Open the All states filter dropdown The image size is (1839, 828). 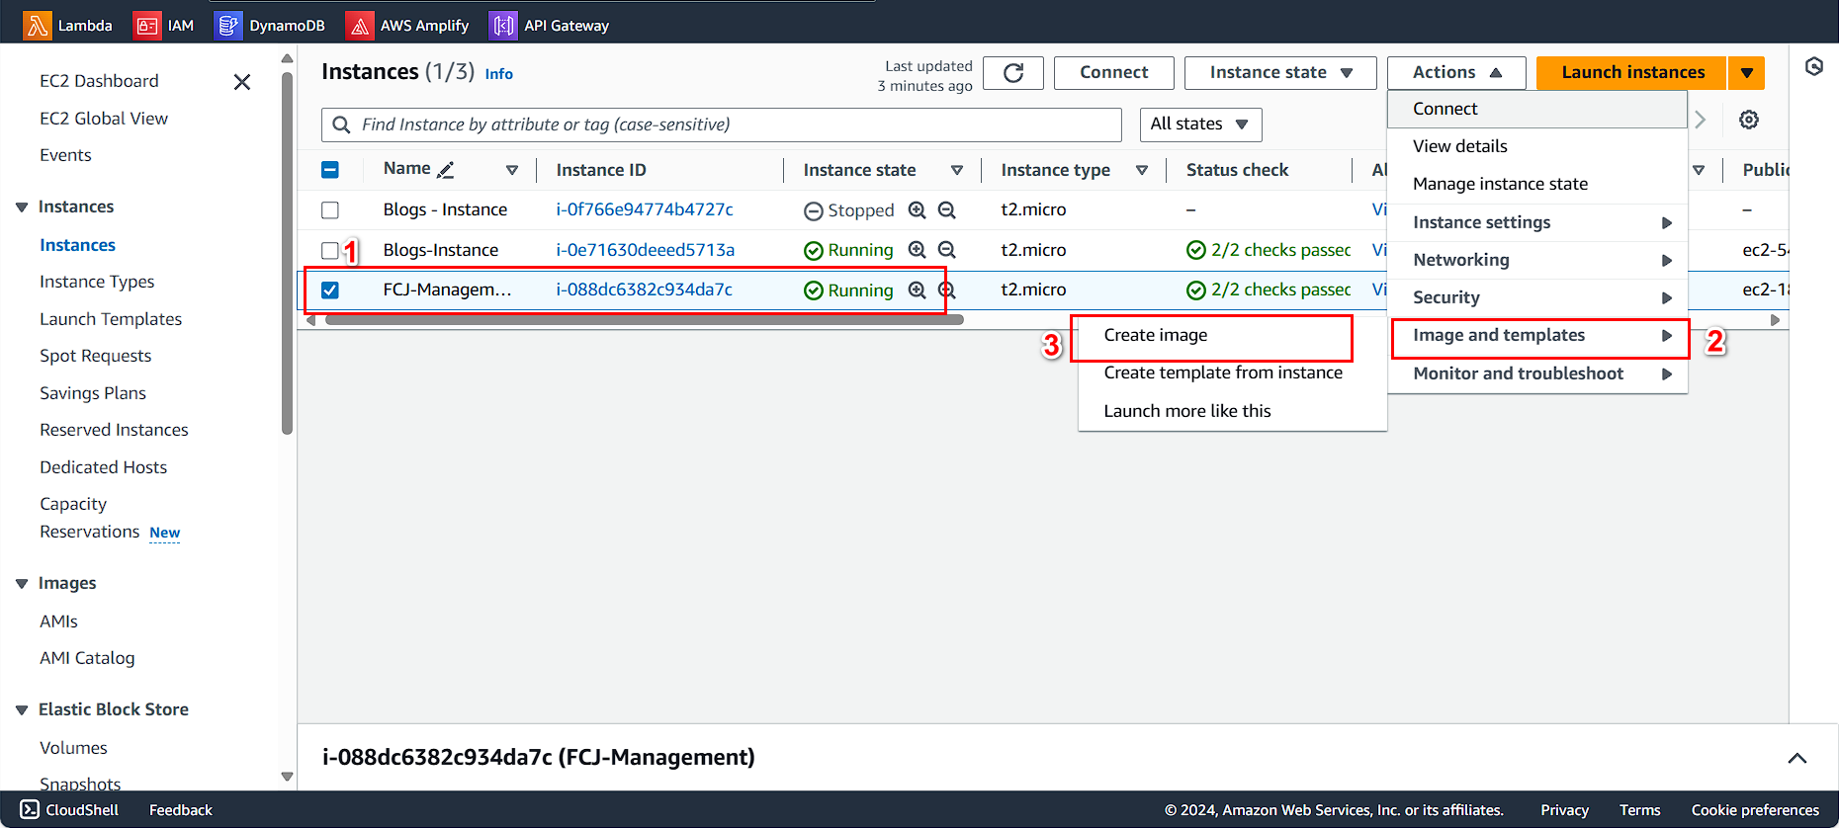1201,124
